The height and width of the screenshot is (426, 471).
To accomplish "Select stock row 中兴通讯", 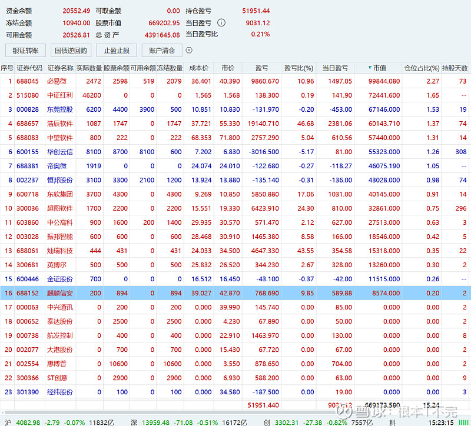I will [234, 307].
